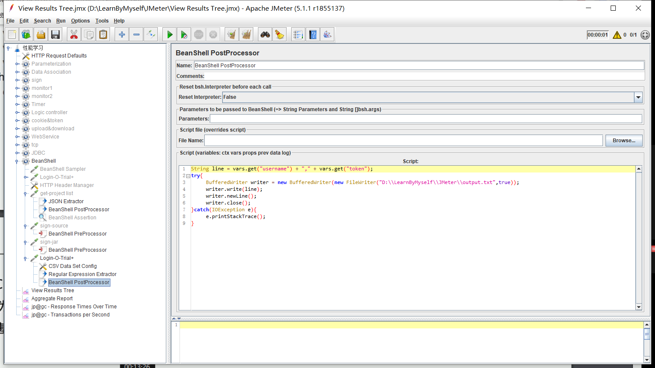Collapse the BeanShell thread group node
Viewport: 655px width, 368px height.
pyautogui.click(x=17, y=161)
